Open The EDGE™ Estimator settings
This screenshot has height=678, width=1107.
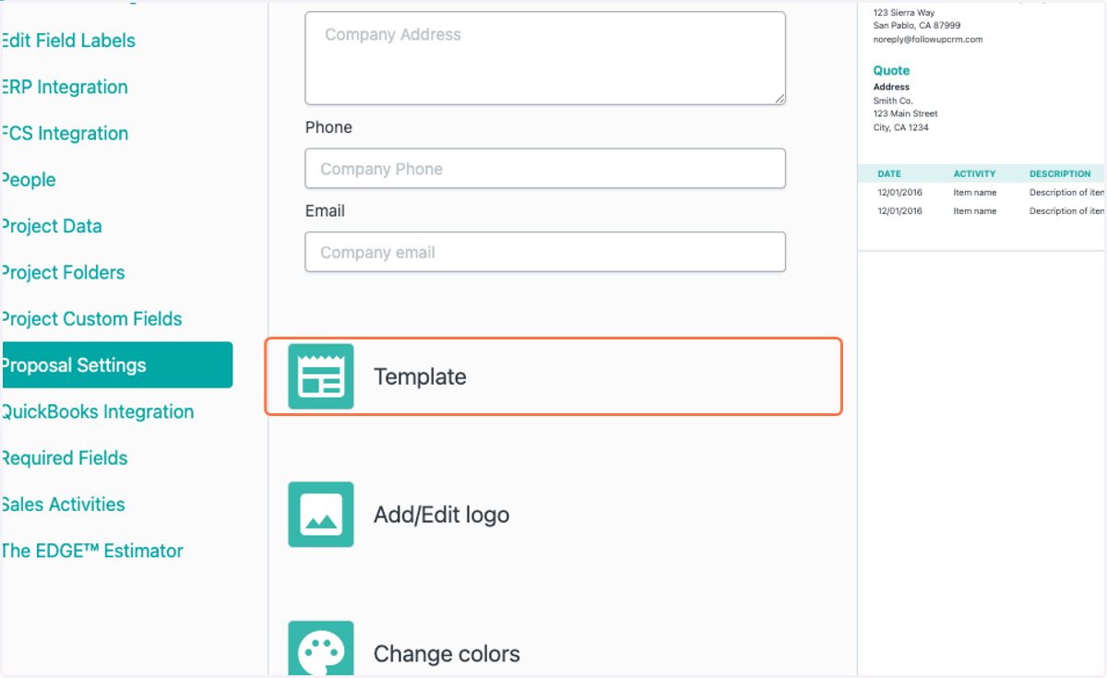tap(92, 551)
